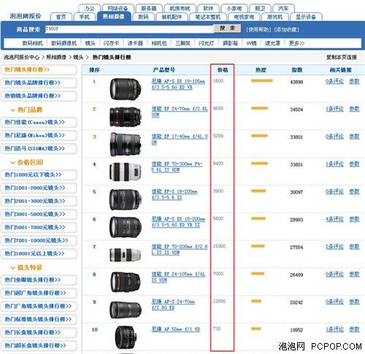Open 热门3001-5000元镜头 link
The height and width of the screenshot is (354, 365).
coord(39,214)
